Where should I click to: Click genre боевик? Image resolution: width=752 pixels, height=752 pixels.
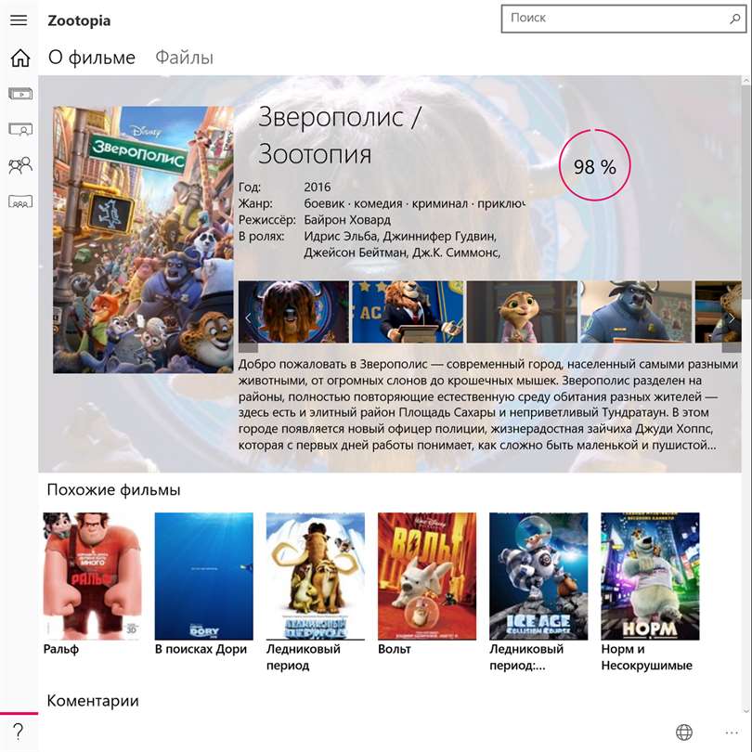pos(324,203)
